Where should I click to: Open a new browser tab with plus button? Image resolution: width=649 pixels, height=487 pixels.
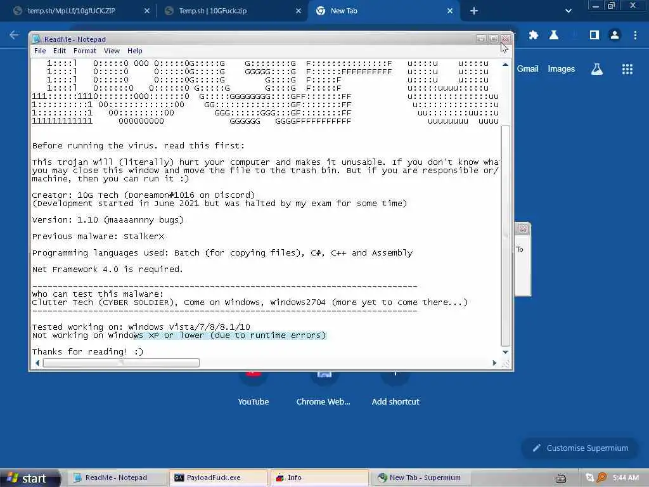pyautogui.click(x=474, y=11)
